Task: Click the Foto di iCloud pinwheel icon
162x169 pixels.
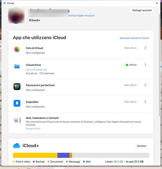Action: click(x=17, y=50)
